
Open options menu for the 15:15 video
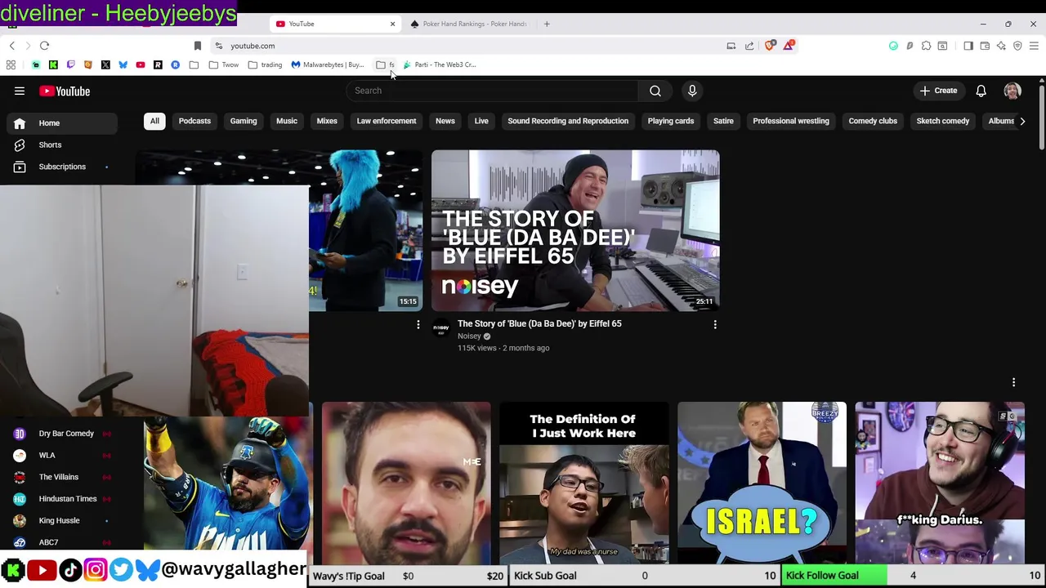pos(418,325)
